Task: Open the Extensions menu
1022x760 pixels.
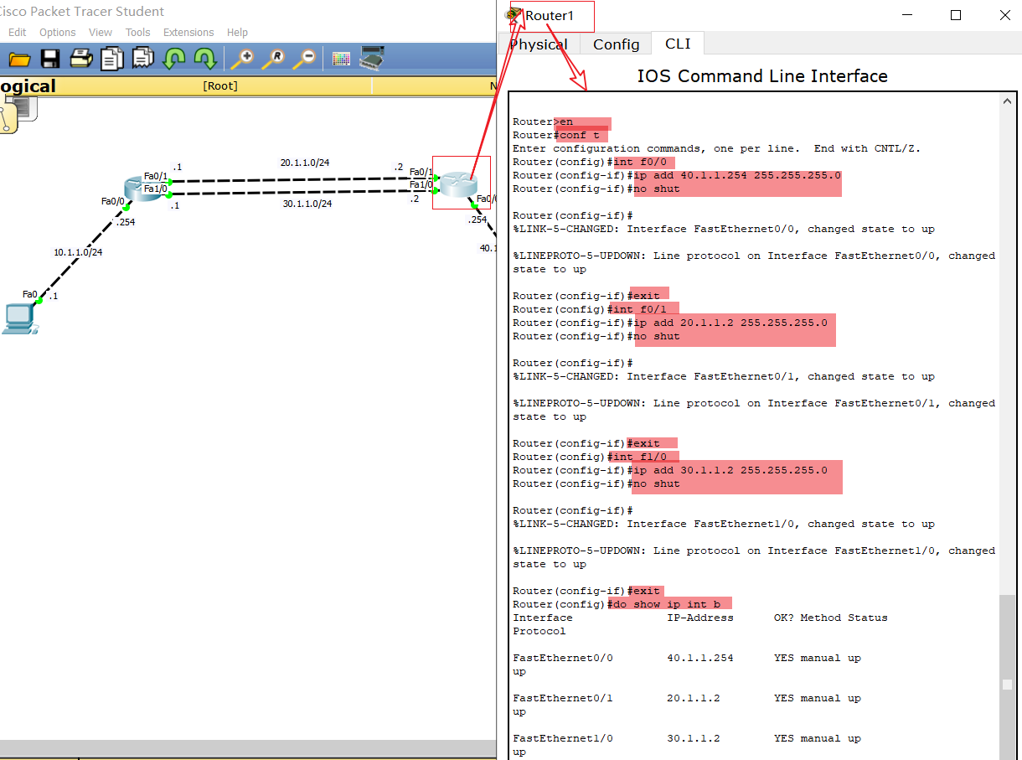Action: 188,32
